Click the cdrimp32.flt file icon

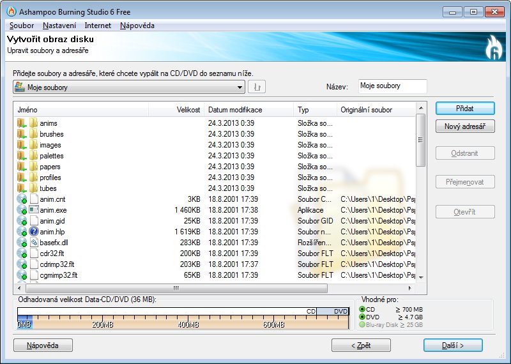point(34,264)
